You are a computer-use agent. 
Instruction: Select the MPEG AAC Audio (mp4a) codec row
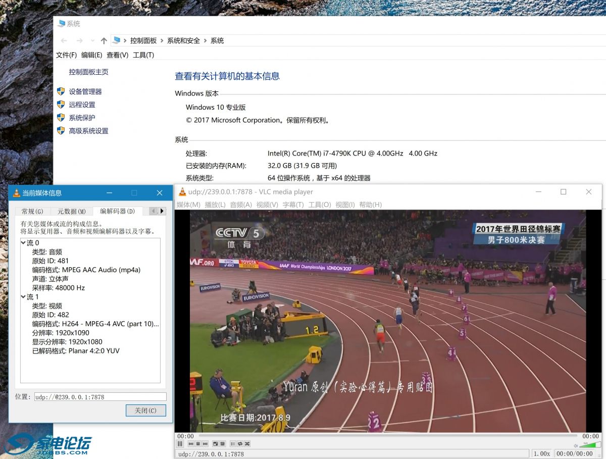pos(86,270)
